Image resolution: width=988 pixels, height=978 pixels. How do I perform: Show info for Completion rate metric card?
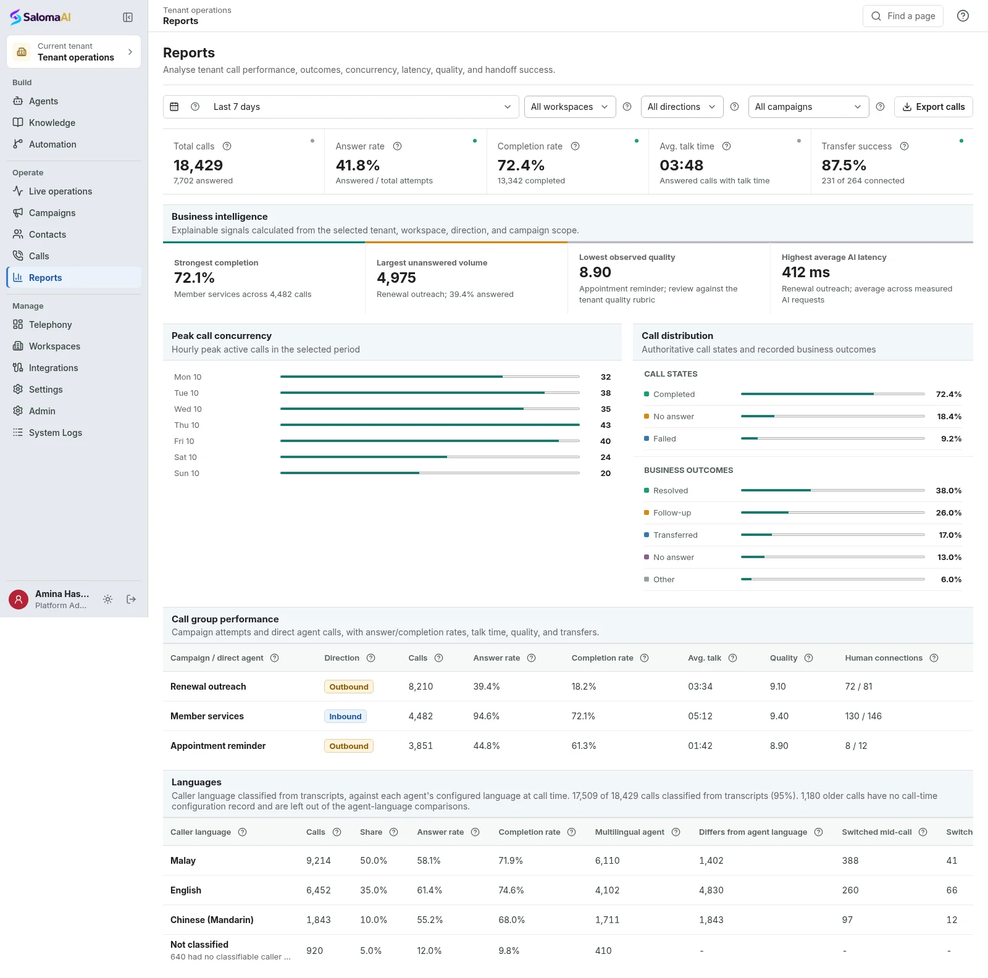coord(575,146)
